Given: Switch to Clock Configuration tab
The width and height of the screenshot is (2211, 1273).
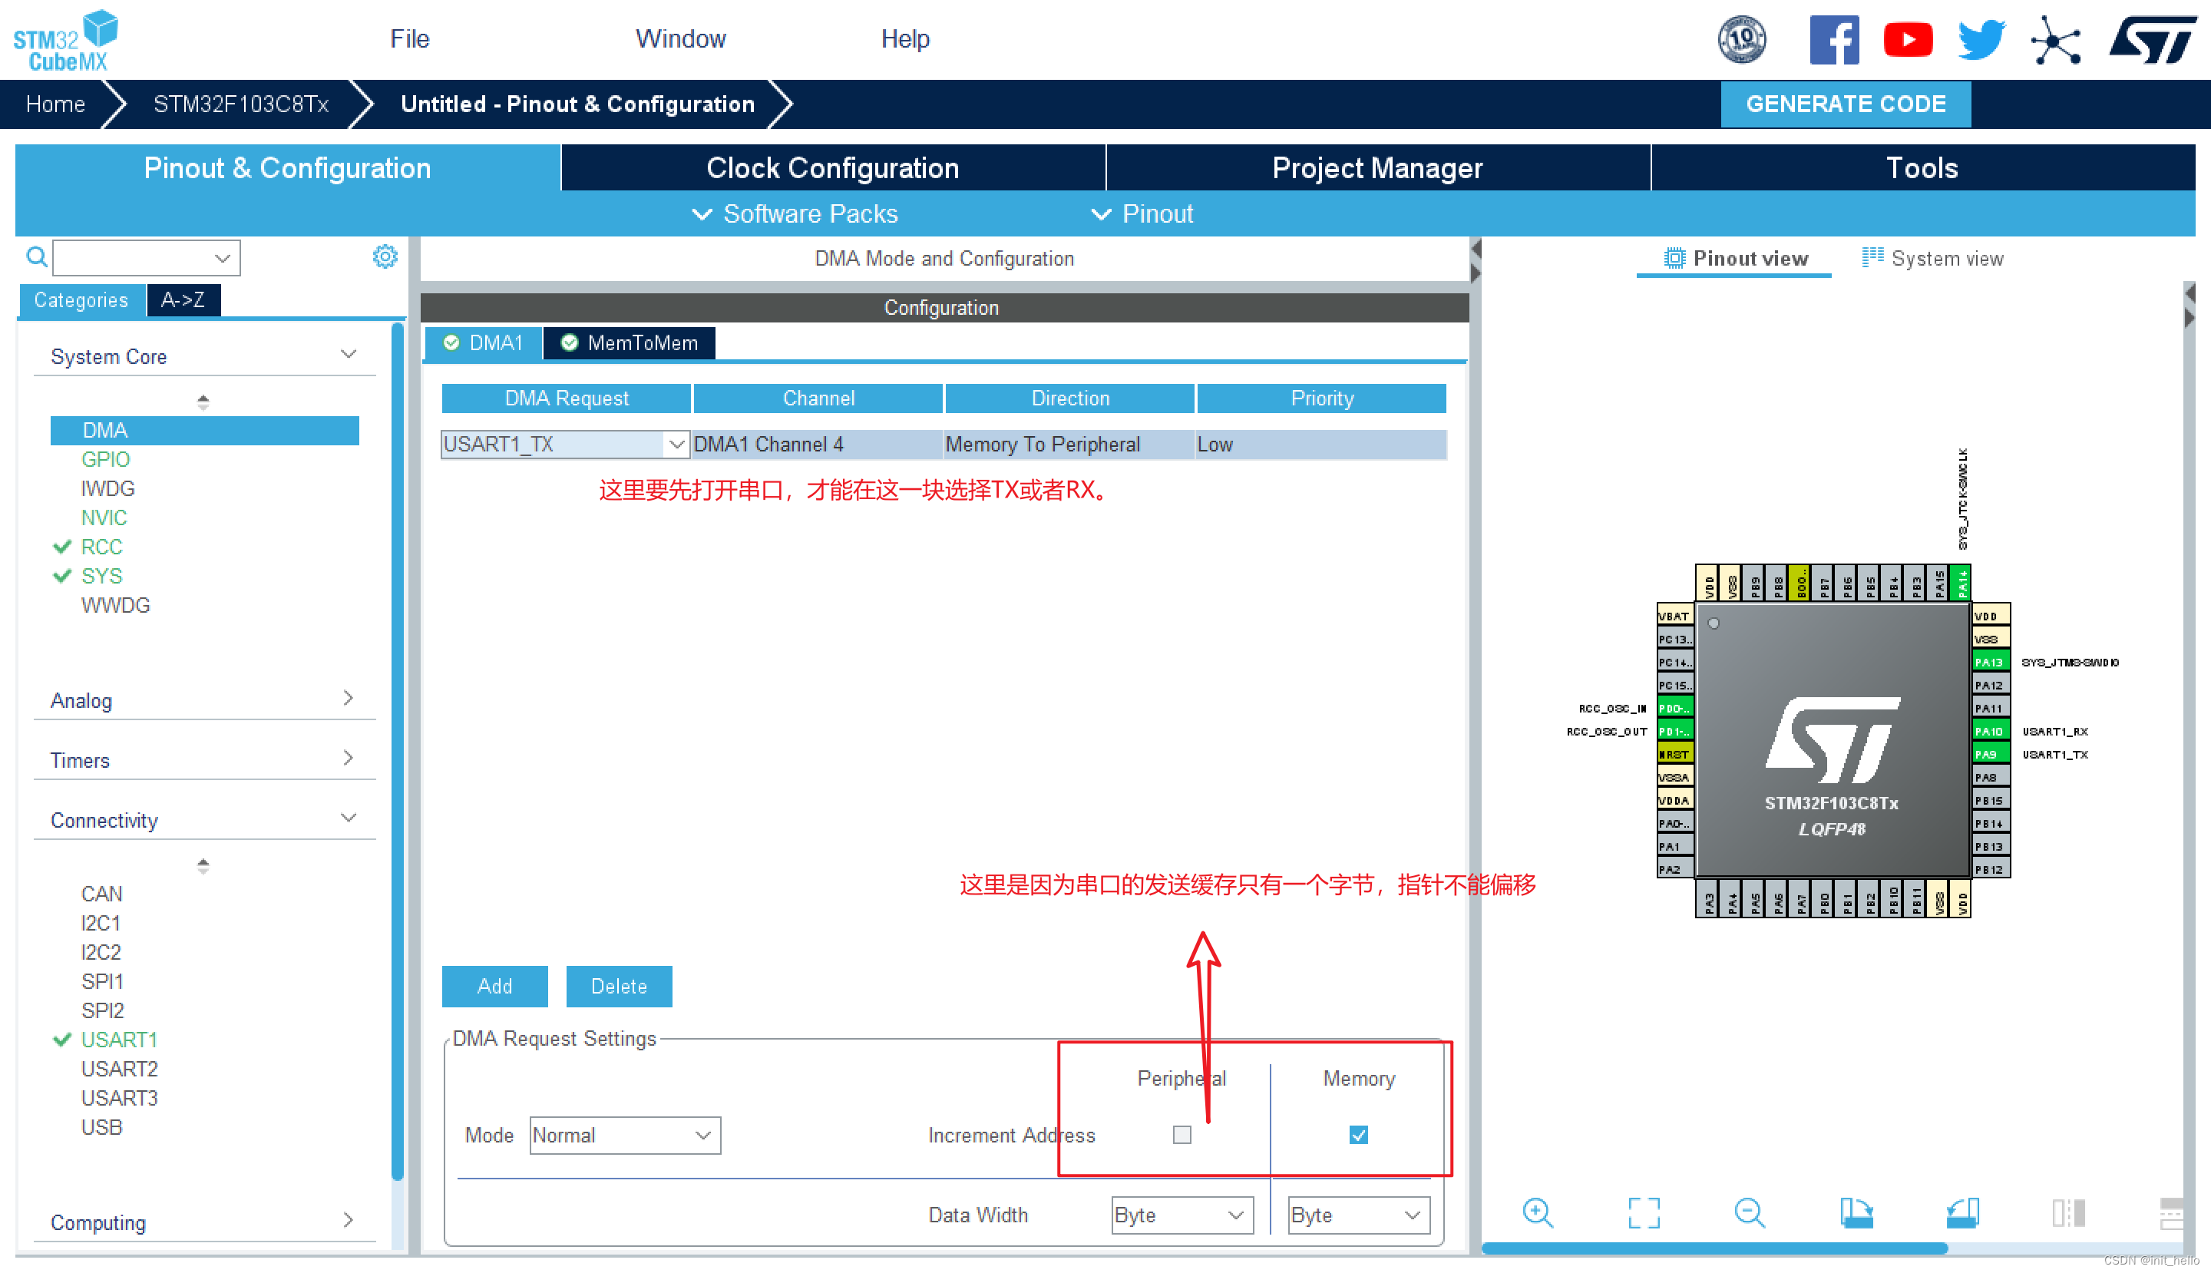Looking at the screenshot, I should click(832, 168).
